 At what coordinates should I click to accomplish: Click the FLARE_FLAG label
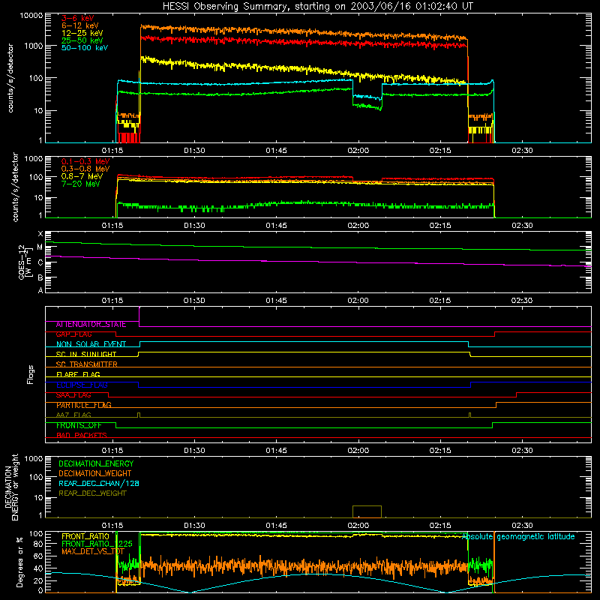click(78, 374)
